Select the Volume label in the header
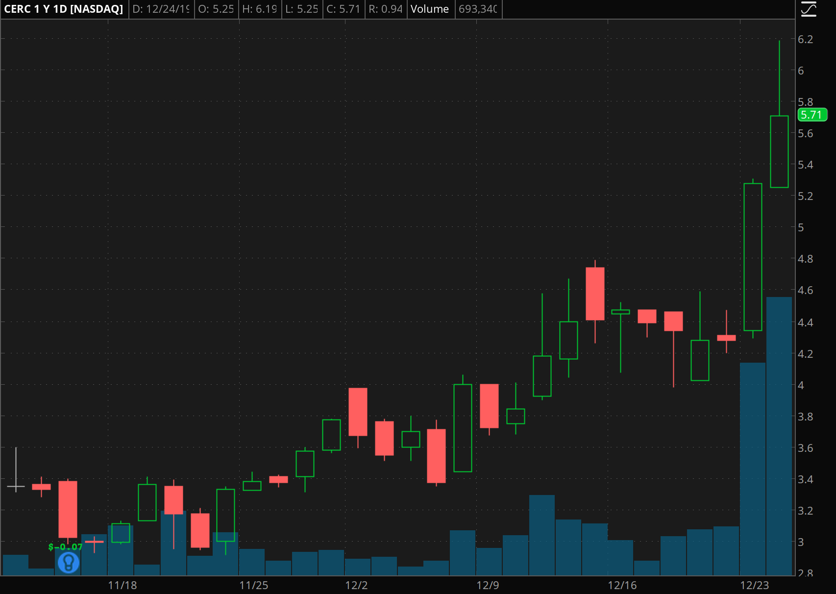Image resolution: width=836 pixels, height=594 pixels. tap(429, 9)
